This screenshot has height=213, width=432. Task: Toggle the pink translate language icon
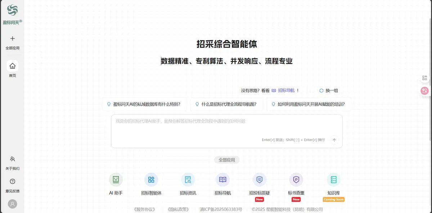pos(425,91)
